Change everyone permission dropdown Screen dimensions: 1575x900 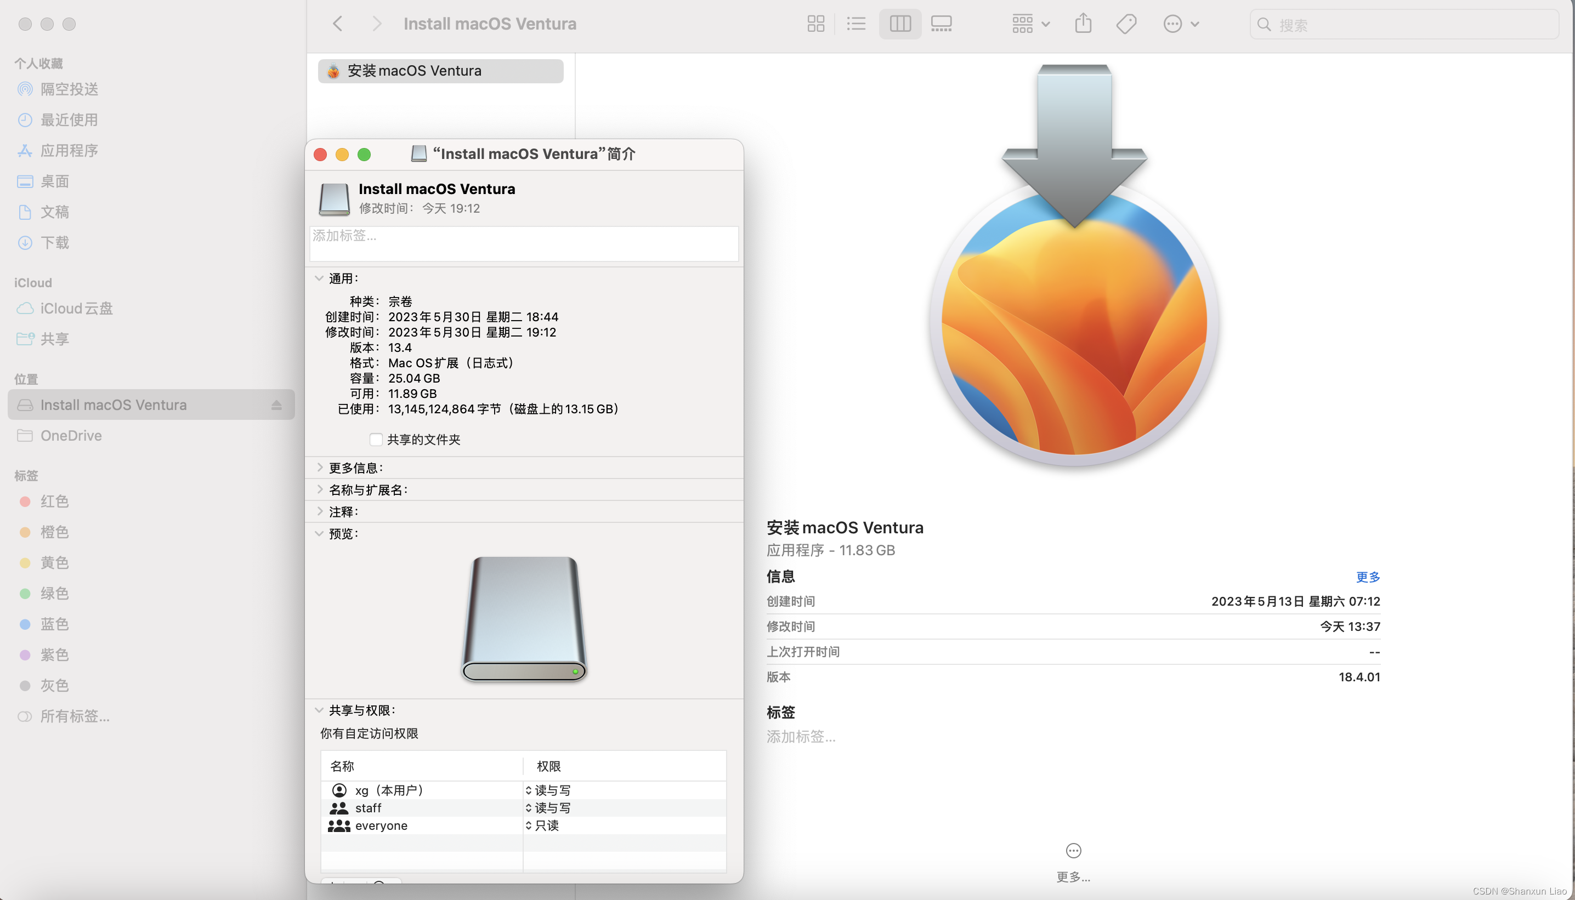point(542,826)
